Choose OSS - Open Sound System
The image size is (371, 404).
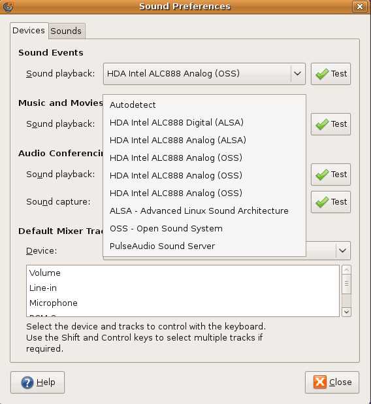tap(204, 229)
